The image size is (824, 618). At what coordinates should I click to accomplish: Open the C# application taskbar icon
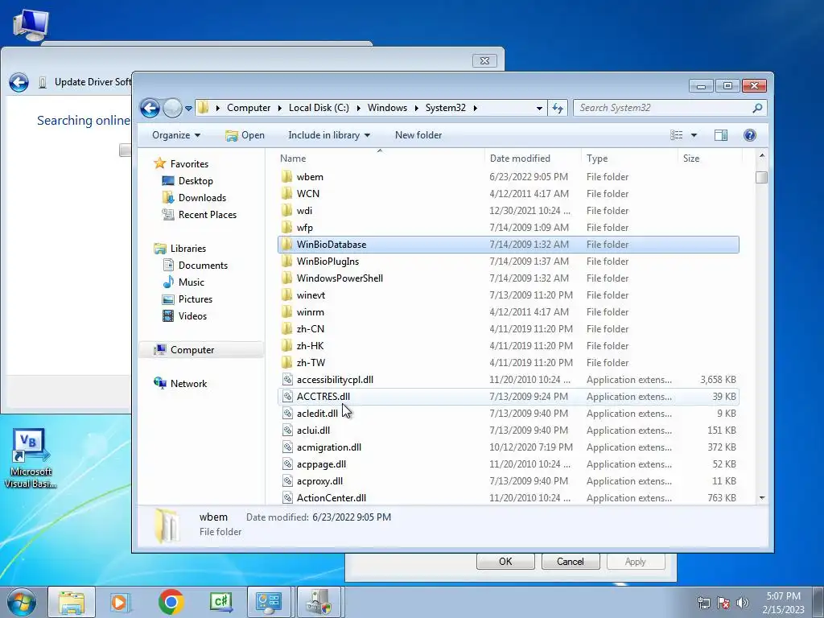220,602
